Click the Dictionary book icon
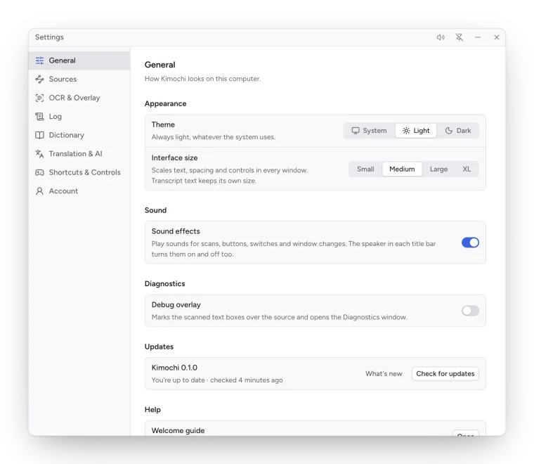 (x=39, y=135)
